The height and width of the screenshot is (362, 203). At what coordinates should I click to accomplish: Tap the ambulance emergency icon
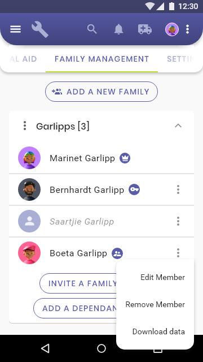pyautogui.click(x=145, y=29)
